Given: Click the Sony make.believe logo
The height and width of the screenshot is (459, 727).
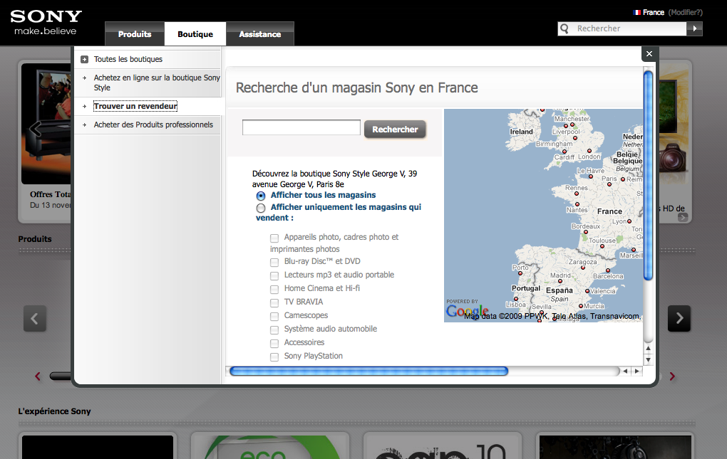Looking at the screenshot, I should click(46, 22).
